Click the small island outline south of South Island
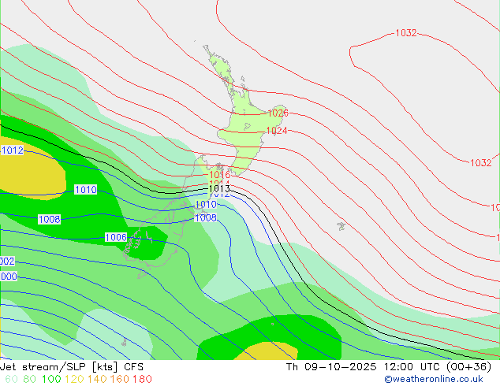Image resolution: width=500 pixels, height=386 pixels. coord(124,343)
